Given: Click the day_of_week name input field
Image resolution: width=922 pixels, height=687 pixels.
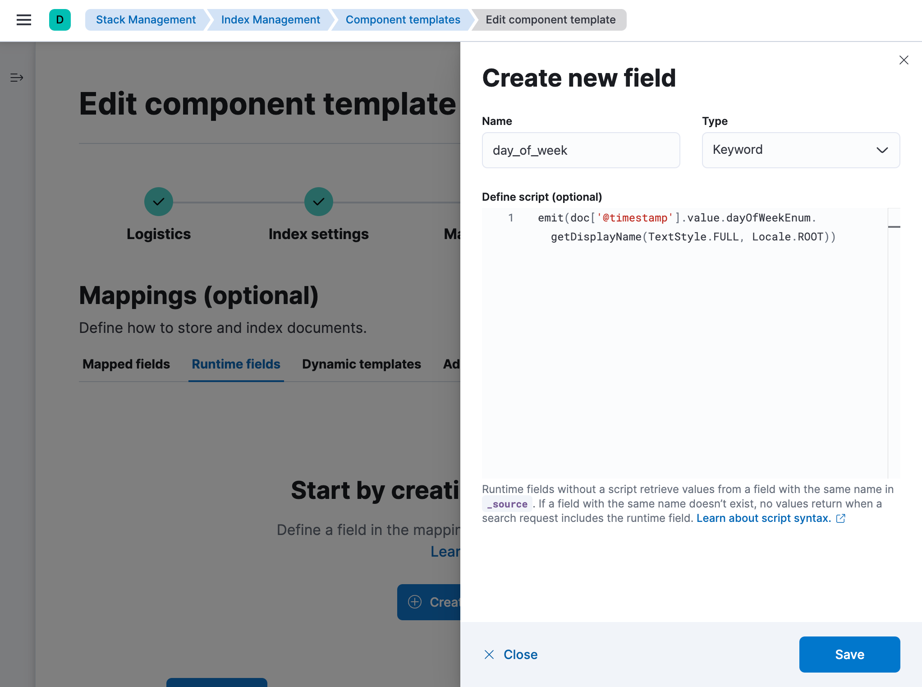Looking at the screenshot, I should pyautogui.click(x=581, y=150).
